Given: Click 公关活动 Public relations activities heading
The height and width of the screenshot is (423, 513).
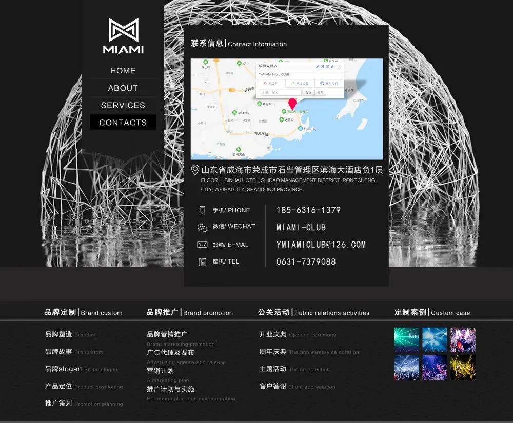Looking at the screenshot, I should tap(313, 312).
